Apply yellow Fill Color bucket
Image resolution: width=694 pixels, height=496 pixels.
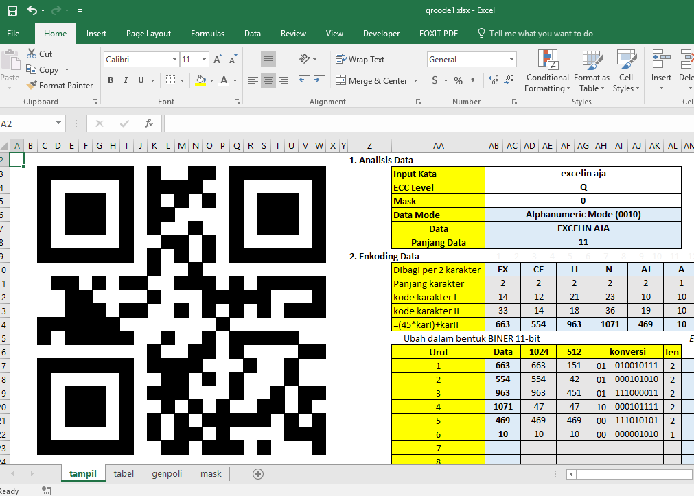[200, 80]
